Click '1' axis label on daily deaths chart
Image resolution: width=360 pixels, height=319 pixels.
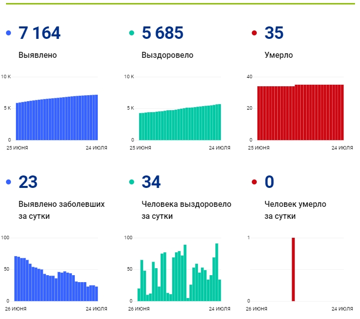tap(248, 238)
